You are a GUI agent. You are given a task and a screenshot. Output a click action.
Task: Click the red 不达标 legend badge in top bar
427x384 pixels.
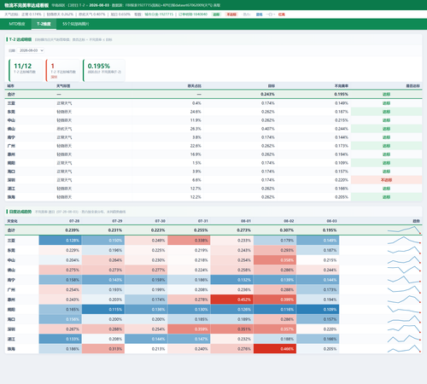[x=231, y=15]
